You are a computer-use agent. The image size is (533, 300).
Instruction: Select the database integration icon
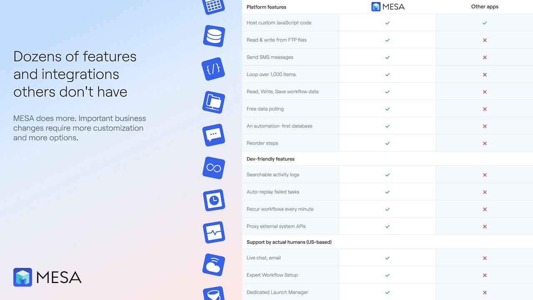pos(214,36)
